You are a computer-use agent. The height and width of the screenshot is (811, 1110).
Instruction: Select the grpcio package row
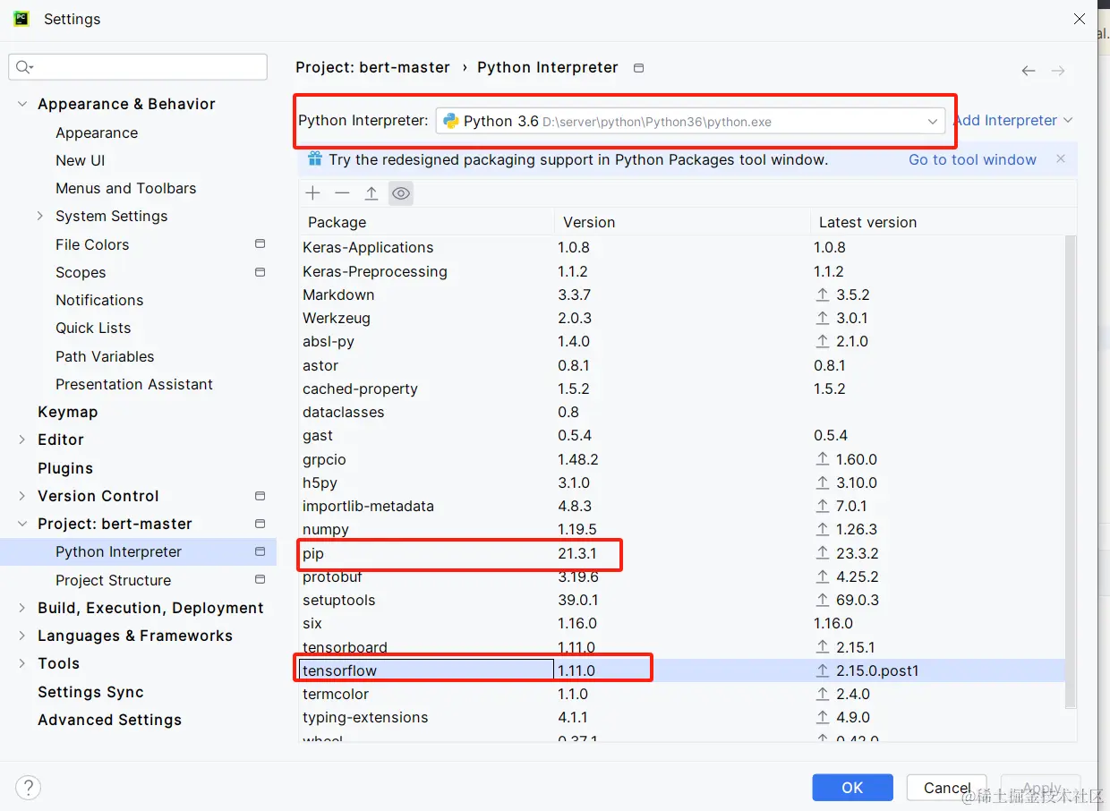pos(682,459)
